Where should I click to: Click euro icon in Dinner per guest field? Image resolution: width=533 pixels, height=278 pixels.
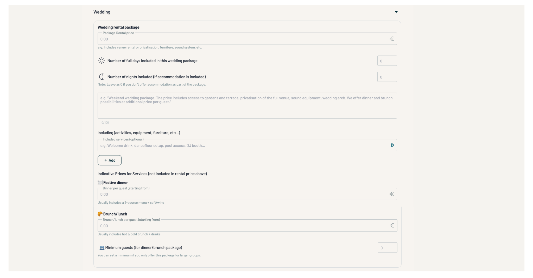click(392, 194)
